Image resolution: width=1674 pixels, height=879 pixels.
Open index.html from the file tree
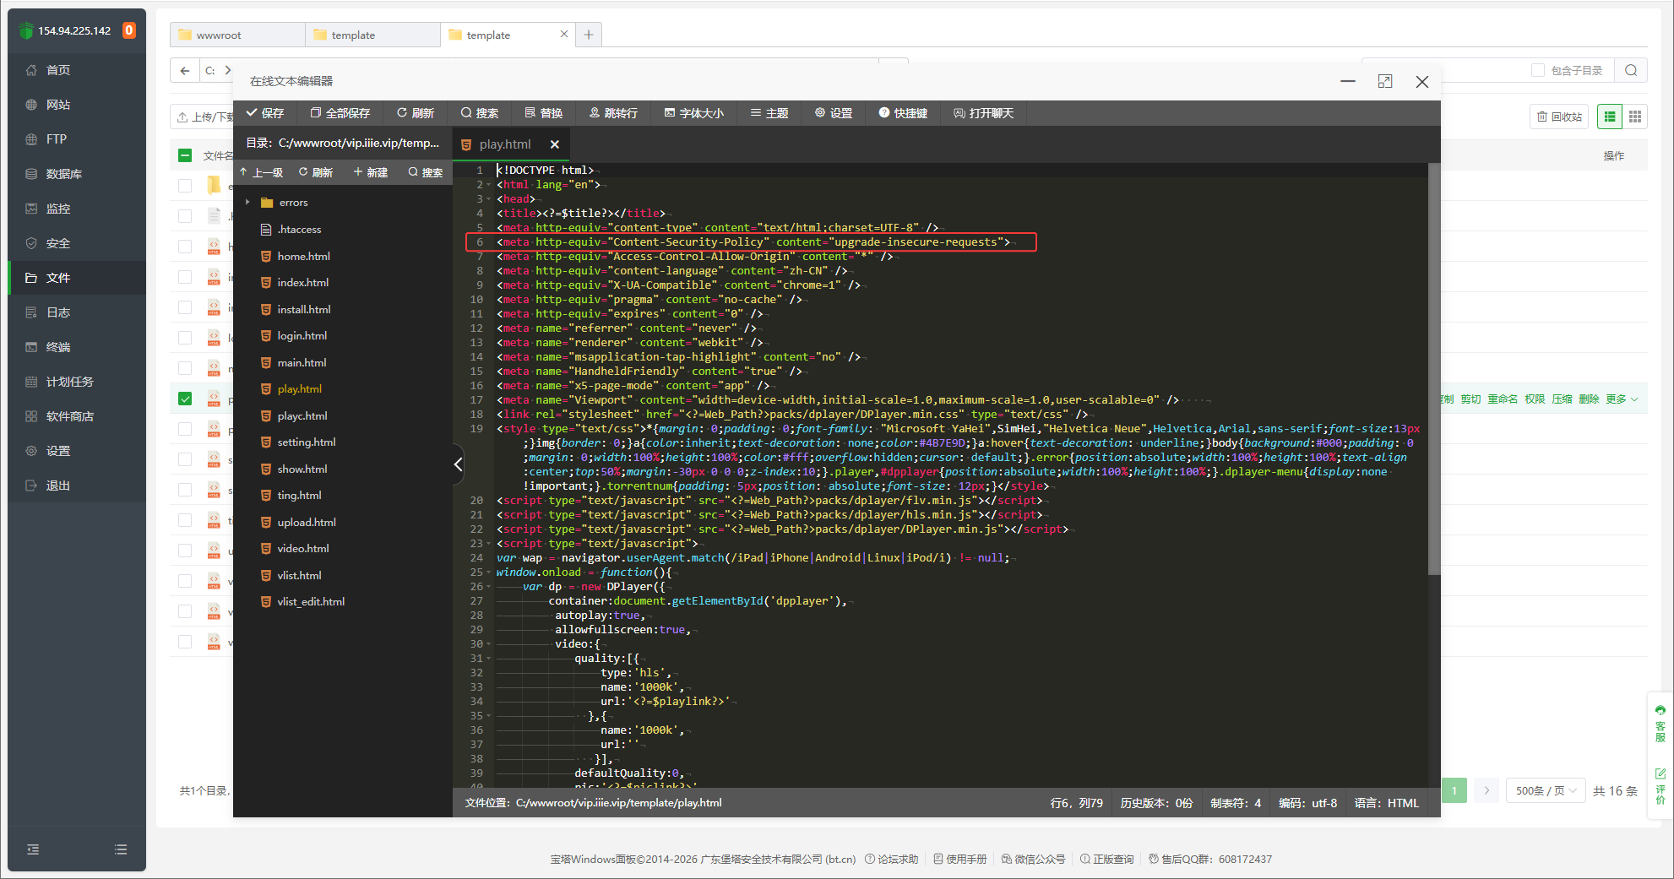[x=302, y=283]
